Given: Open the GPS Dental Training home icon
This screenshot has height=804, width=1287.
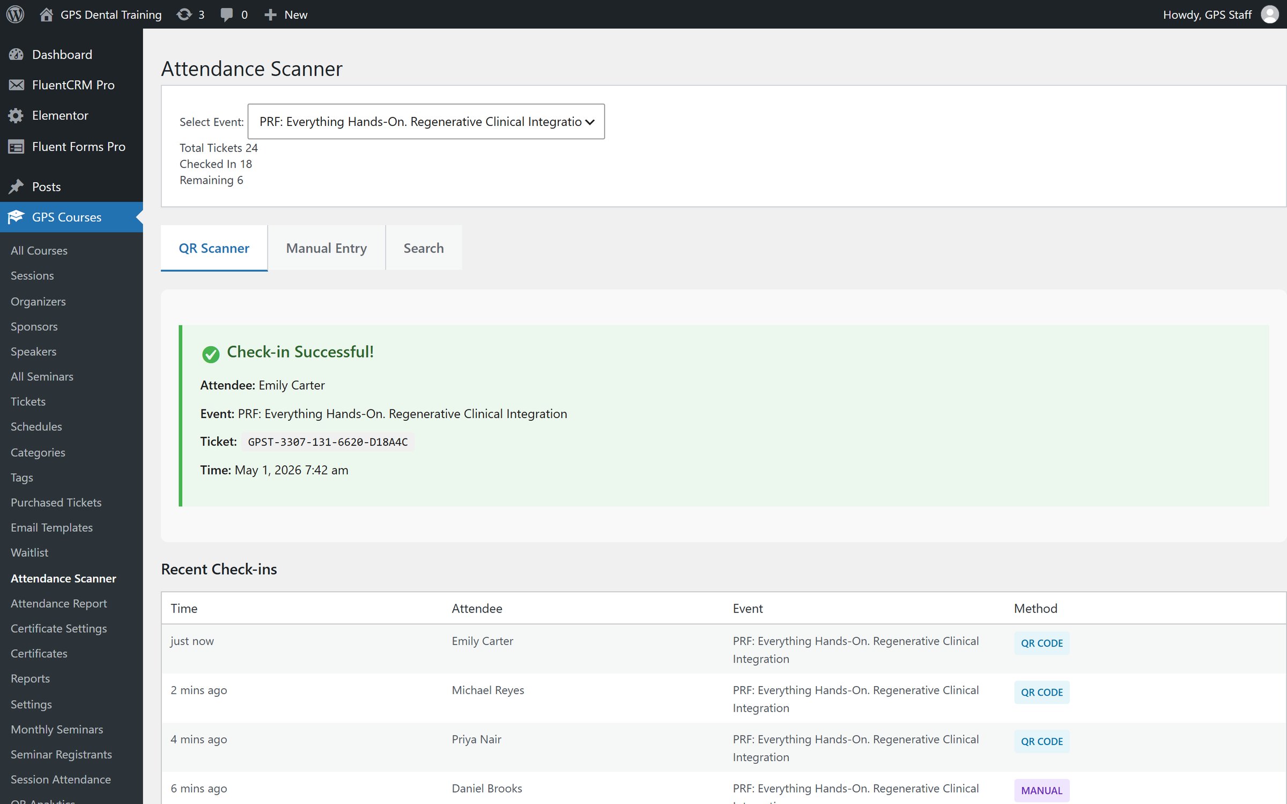Looking at the screenshot, I should click(46, 14).
